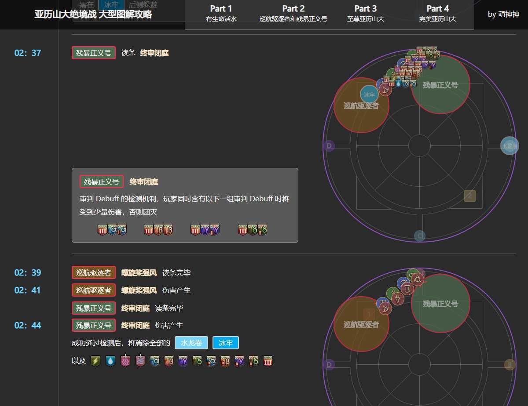This screenshot has width=528, height=406.
Task: Click the 02:41 timestamp
Action: point(28,290)
